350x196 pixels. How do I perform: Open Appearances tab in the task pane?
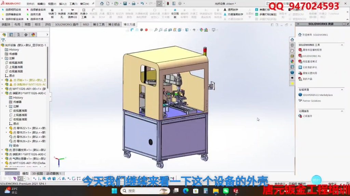292,62
